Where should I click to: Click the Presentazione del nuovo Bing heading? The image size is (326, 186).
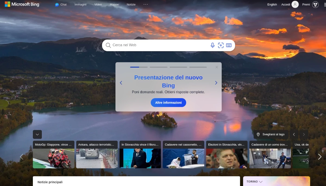point(168,81)
